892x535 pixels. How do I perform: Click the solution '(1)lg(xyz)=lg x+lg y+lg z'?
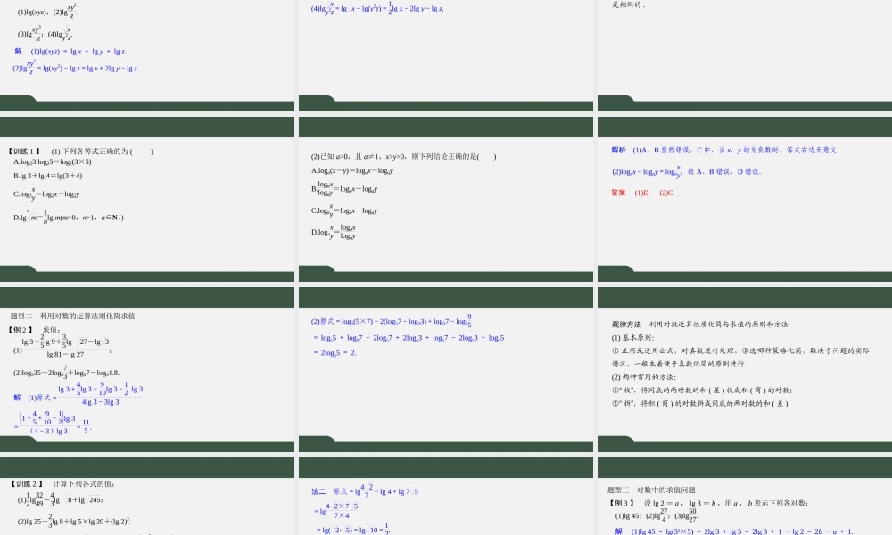coord(78,52)
